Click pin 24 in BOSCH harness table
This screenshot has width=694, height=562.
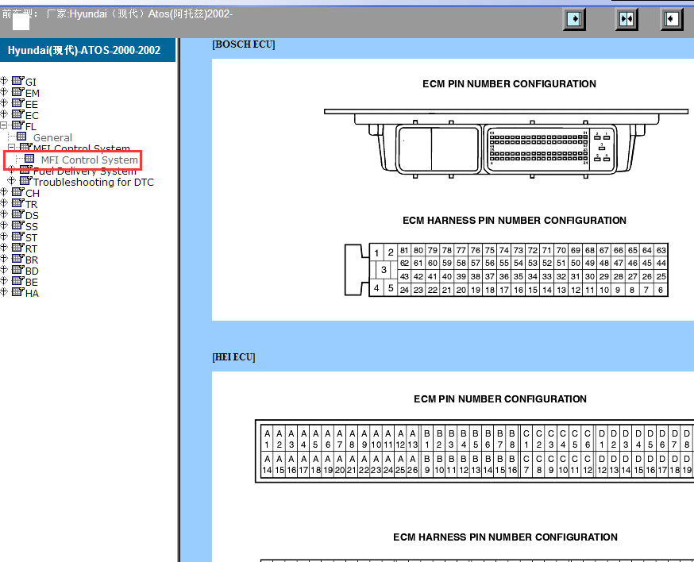click(x=404, y=290)
